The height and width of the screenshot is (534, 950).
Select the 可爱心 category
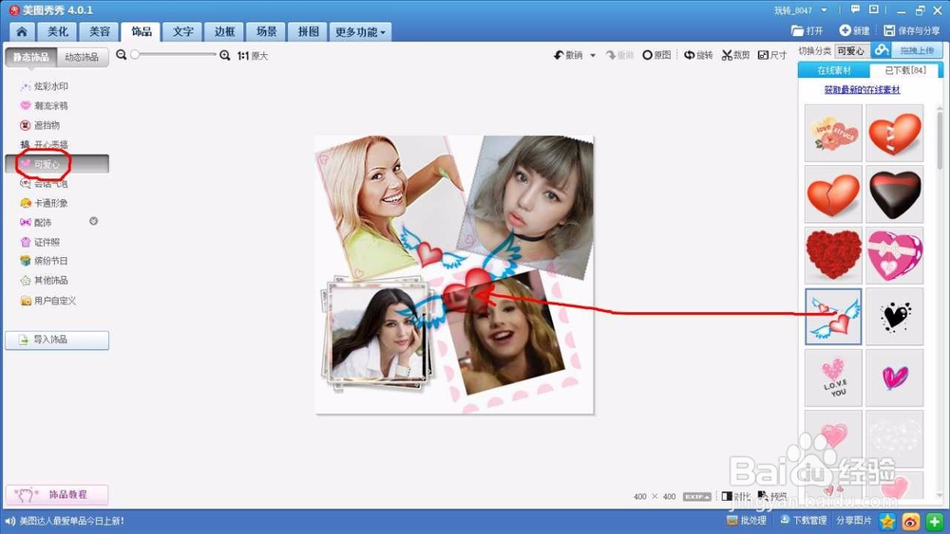pos(57,164)
